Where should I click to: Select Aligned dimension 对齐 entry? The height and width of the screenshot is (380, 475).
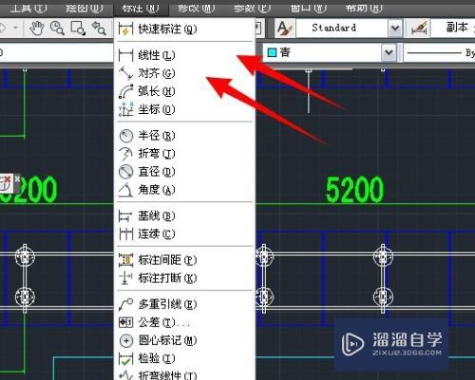184,73
